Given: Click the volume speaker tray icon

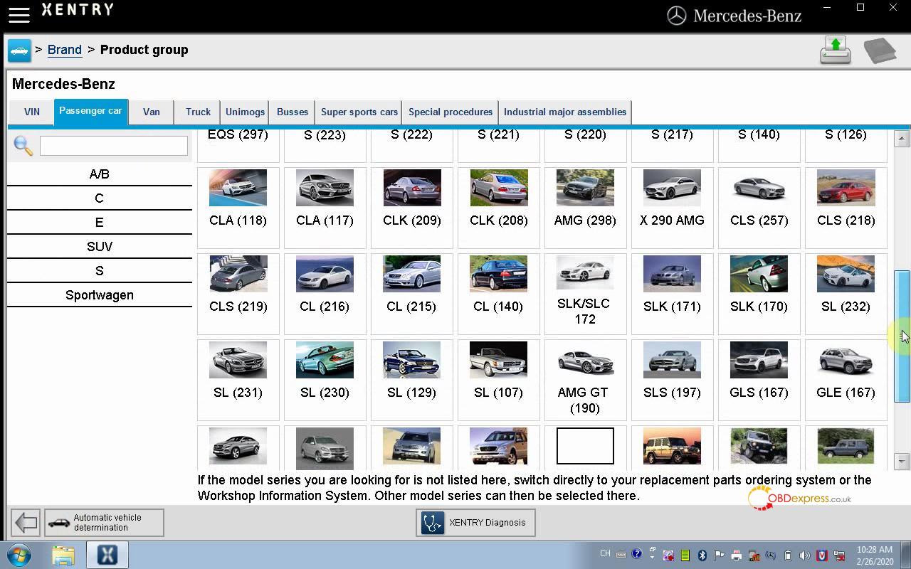Looking at the screenshot, I should tap(804, 555).
